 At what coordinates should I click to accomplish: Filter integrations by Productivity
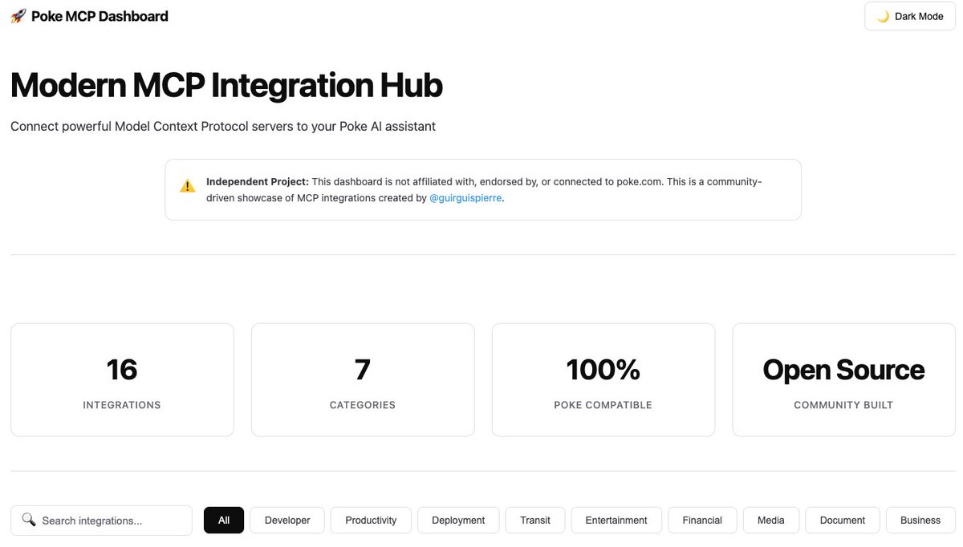click(x=371, y=521)
